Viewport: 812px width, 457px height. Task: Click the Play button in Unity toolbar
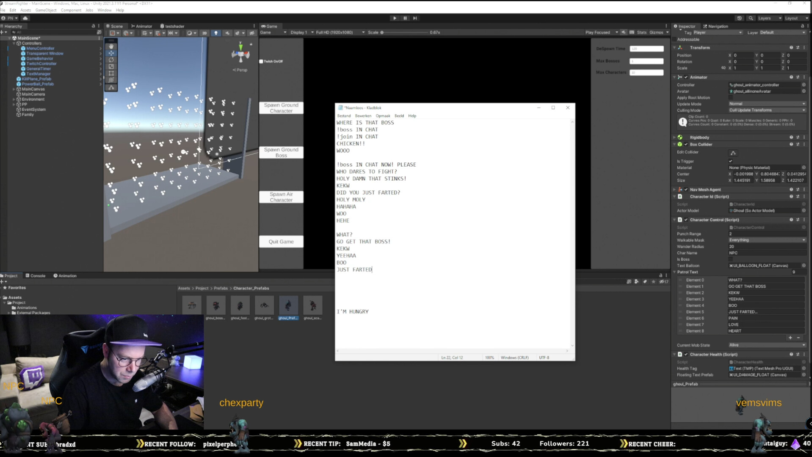[x=395, y=18]
